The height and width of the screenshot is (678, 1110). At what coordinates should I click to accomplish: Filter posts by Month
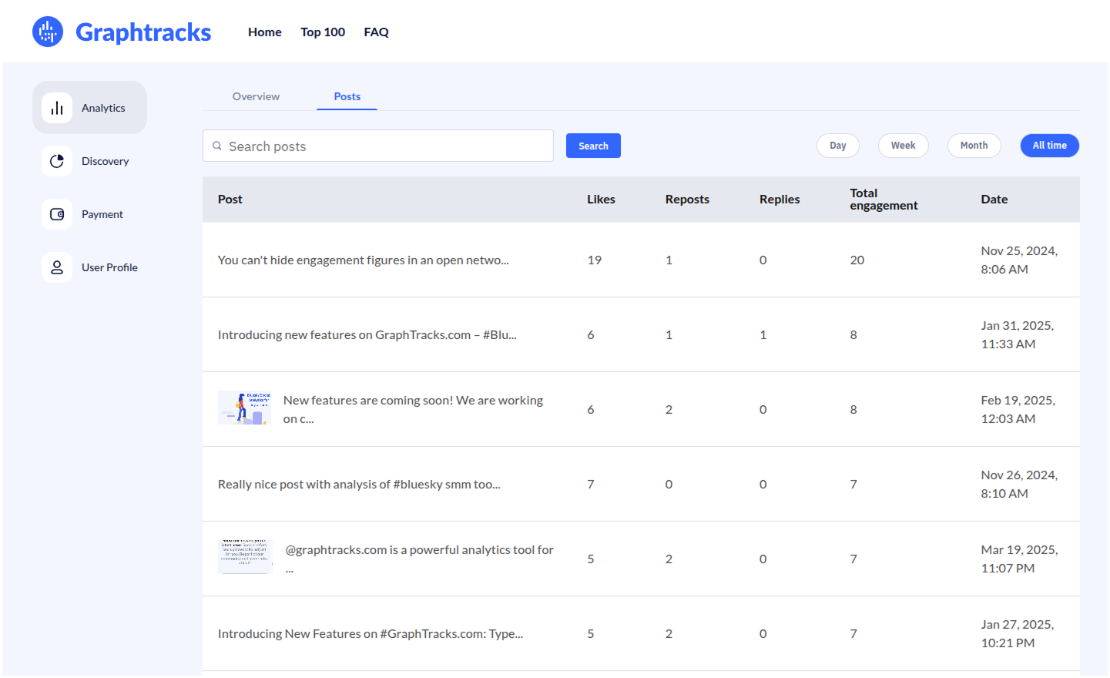point(974,146)
